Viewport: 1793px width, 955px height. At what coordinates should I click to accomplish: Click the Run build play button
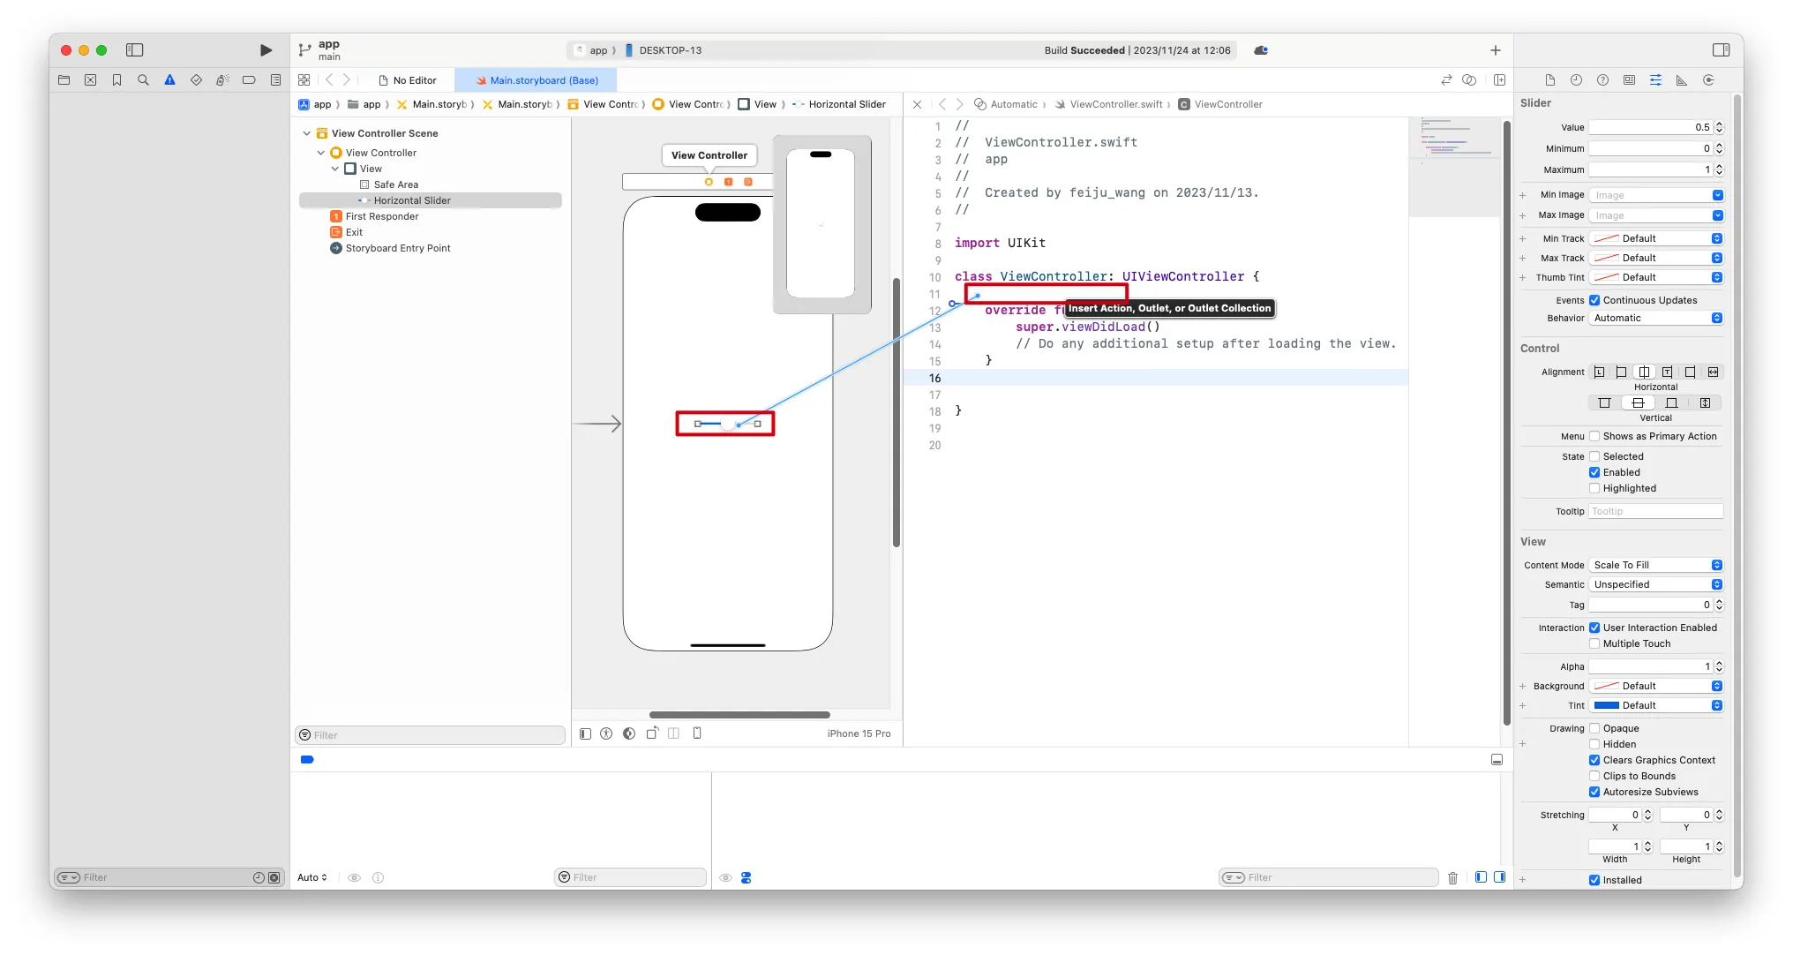click(266, 50)
